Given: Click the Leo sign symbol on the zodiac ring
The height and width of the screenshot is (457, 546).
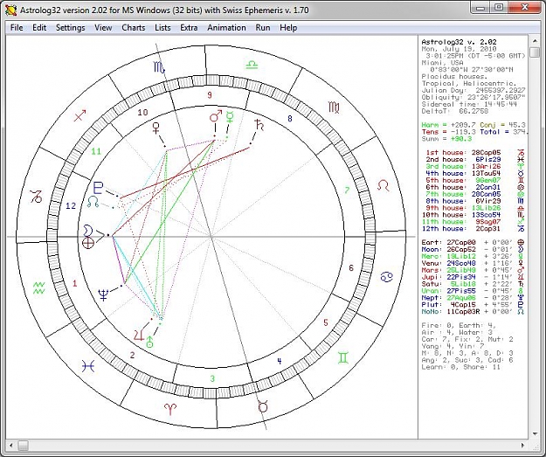Looking at the screenshot, I should click(x=383, y=185).
